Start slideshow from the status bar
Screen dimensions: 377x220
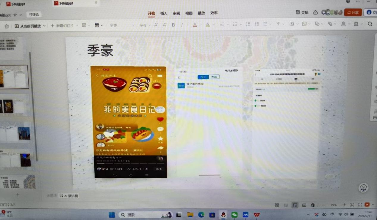pyautogui.click(x=367, y=205)
